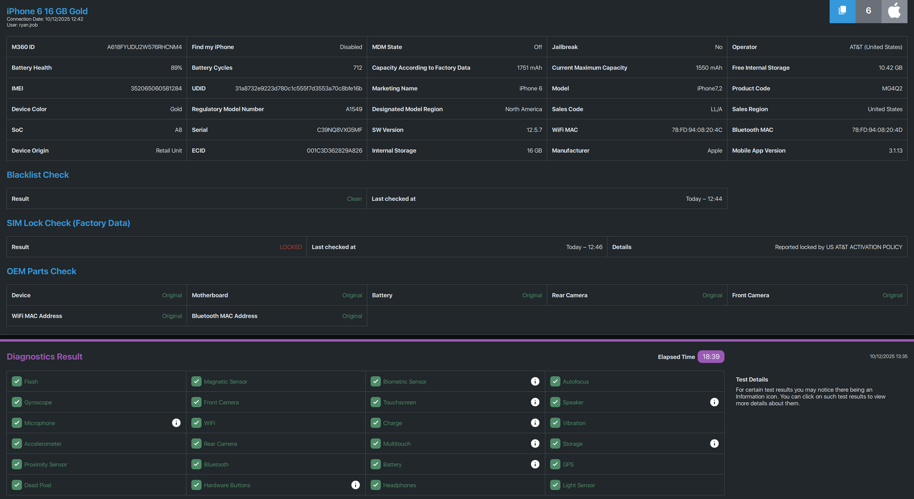Select the Diagnostics Result heading
Image resolution: width=914 pixels, height=499 pixels.
45,357
